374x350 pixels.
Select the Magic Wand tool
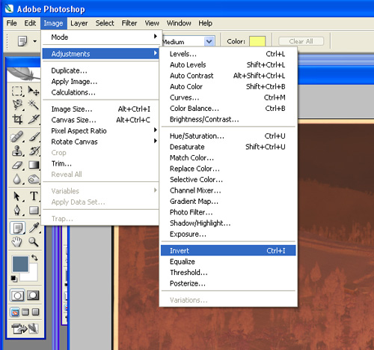pyautogui.click(x=34, y=104)
